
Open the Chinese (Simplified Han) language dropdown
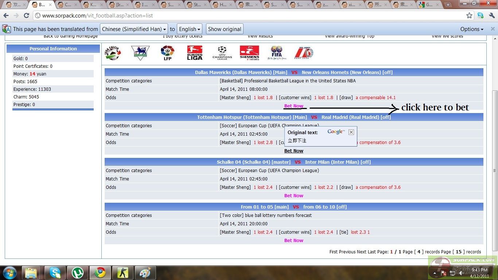(x=134, y=29)
